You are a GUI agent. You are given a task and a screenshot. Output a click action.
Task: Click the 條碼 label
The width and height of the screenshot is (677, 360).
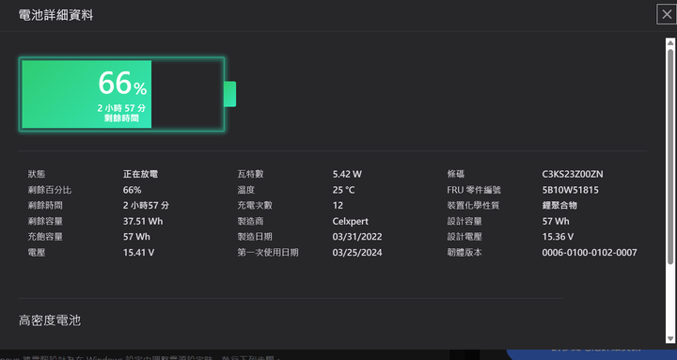coord(456,175)
